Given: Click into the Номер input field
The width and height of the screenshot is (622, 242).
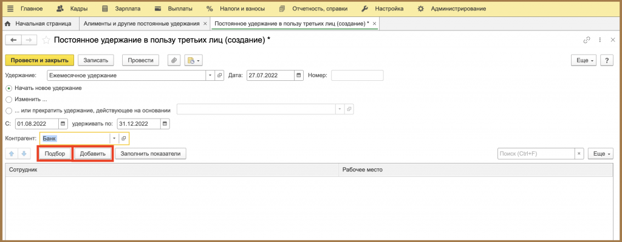Looking at the screenshot, I should [x=357, y=75].
